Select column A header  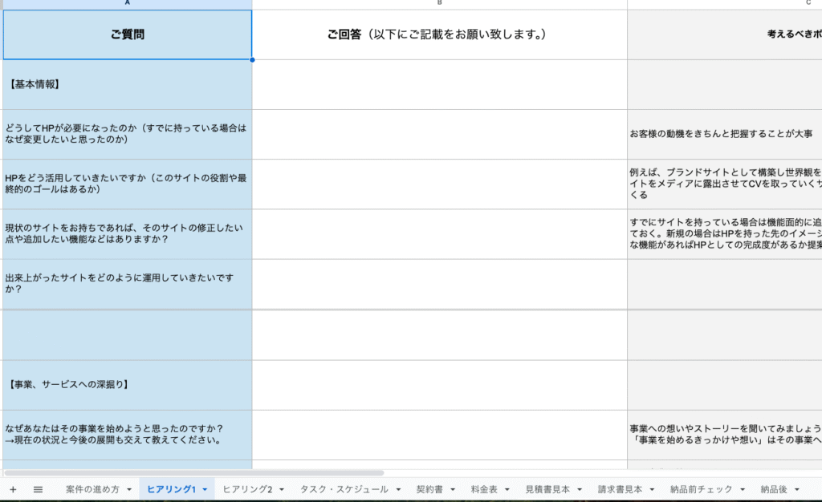tap(128, 4)
